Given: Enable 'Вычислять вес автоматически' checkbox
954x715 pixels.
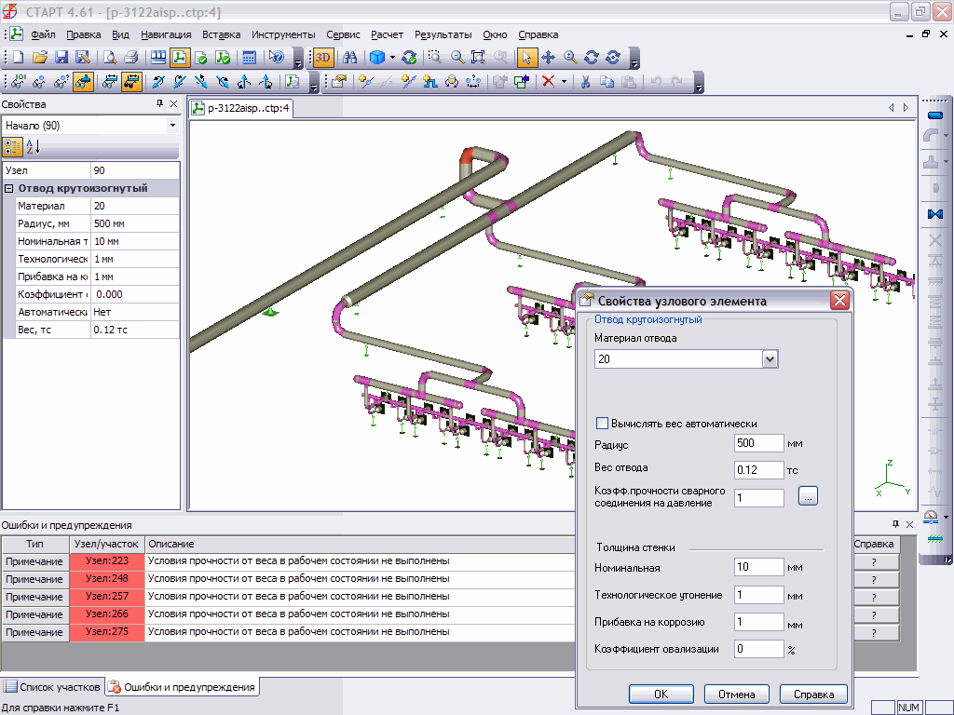Looking at the screenshot, I should 602,423.
